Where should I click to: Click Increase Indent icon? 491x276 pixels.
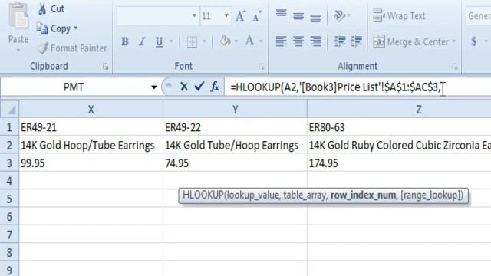tap(356, 41)
